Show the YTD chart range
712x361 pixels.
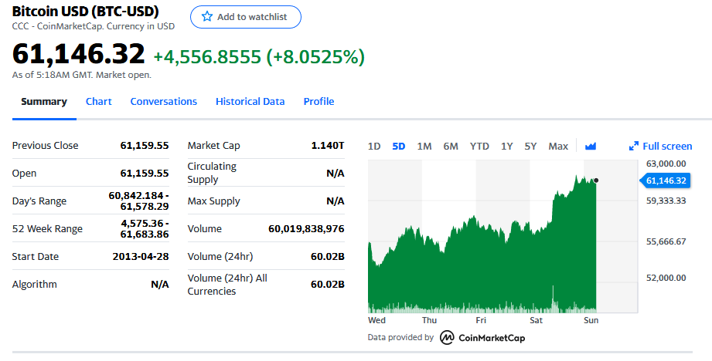coord(479,147)
